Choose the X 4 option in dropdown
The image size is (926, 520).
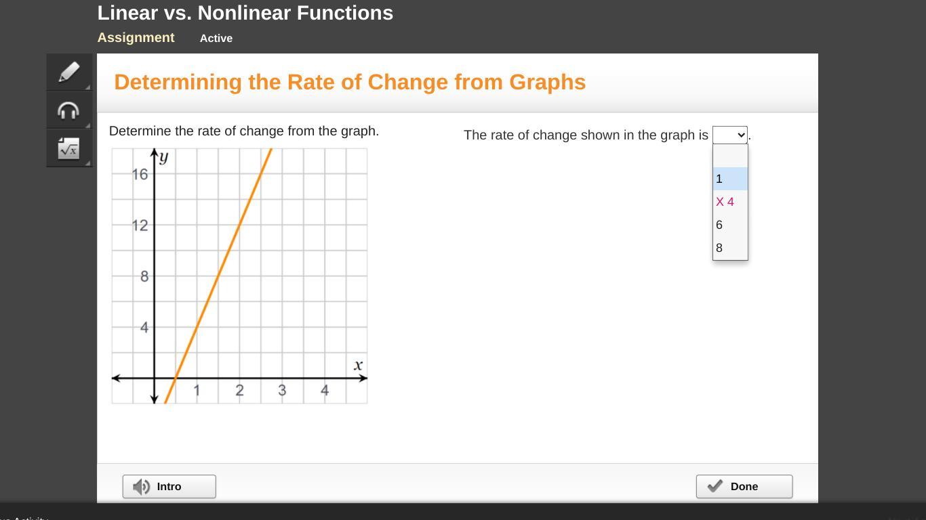coord(730,202)
